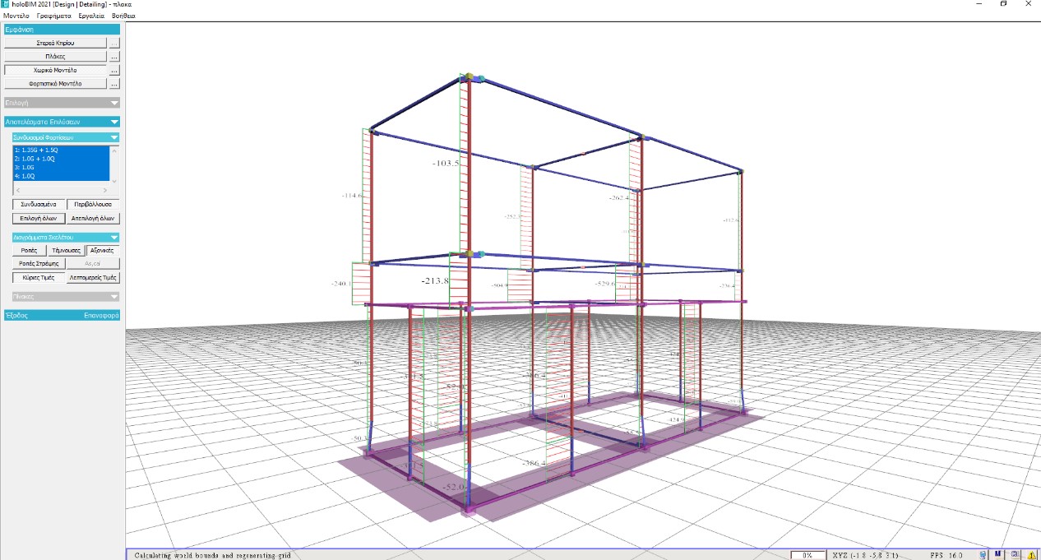Toggle the Χωρικό Μοντέλο display button
Image resolution: width=1041 pixels, height=560 pixels.
click(x=55, y=71)
